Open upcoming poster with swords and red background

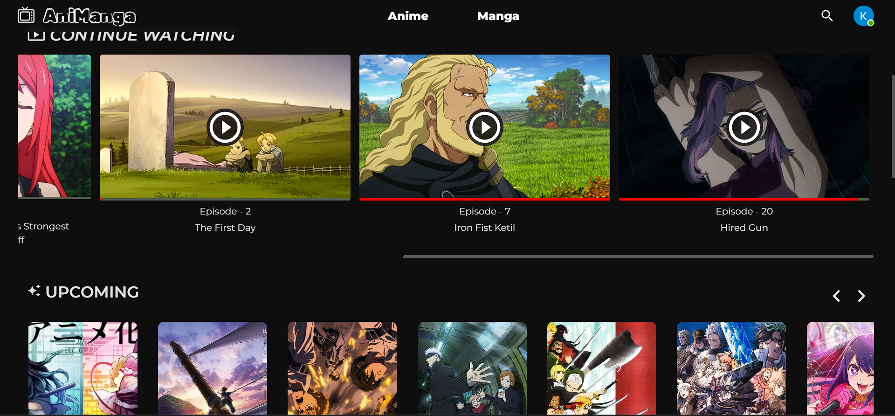(x=602, y=368)
